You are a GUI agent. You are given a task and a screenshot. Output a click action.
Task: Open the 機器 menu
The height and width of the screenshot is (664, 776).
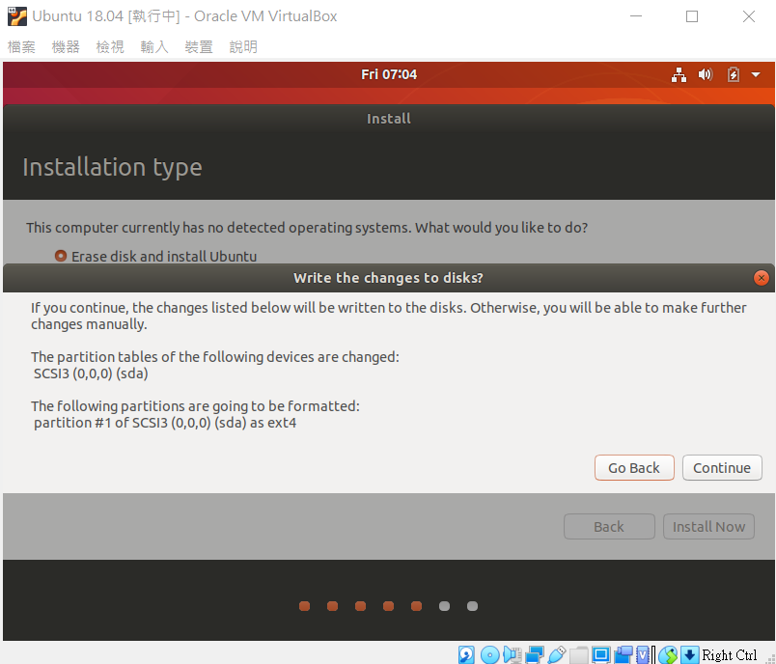[x=66, y=47]
